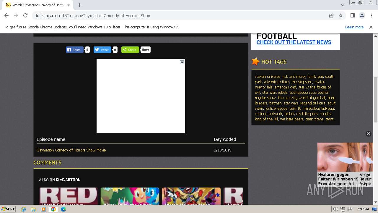This screenshot has height=213, width=378.
Task: Open adventure time tag
Action: tap(276, 82)
